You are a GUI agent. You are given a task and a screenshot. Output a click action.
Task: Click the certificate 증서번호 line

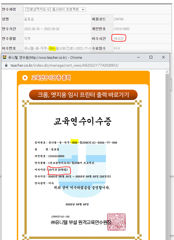click(x=76, y=143)
